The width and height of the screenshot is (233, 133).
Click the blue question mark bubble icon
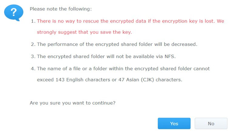pyautogui.click(x=14, y=13)
